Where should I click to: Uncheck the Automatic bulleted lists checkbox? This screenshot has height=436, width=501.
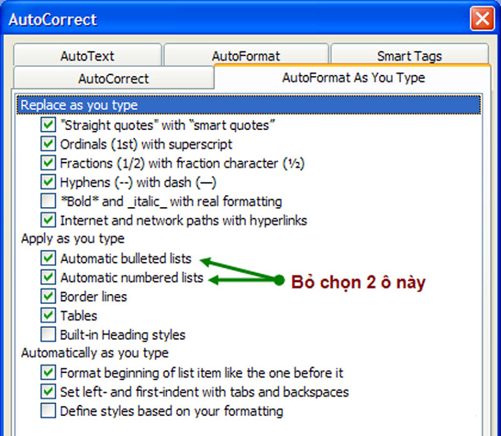point(48,258)
